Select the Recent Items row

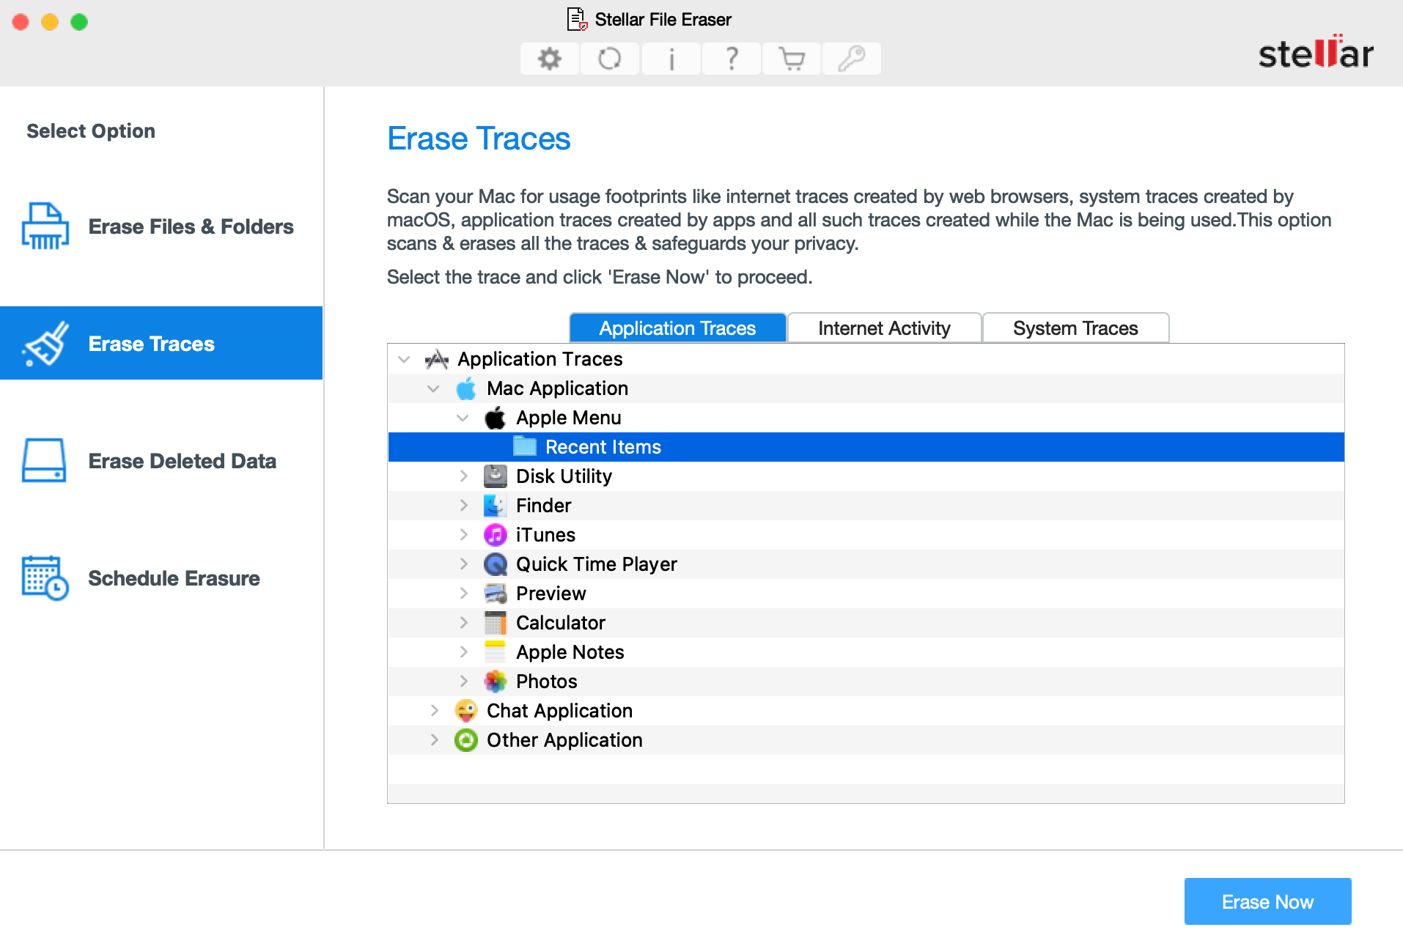[x=866, y=447]
